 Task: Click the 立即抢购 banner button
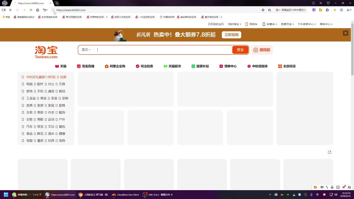pos(231,35)
